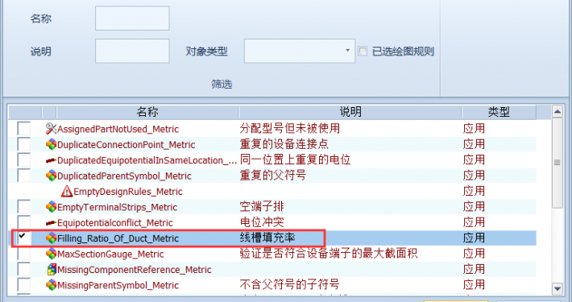Viewport: 572px width, 302px height.
Task: Click the Equipotentialconflict_Metric wire icon
Action: pyautogui.click(x=51, y=222)
